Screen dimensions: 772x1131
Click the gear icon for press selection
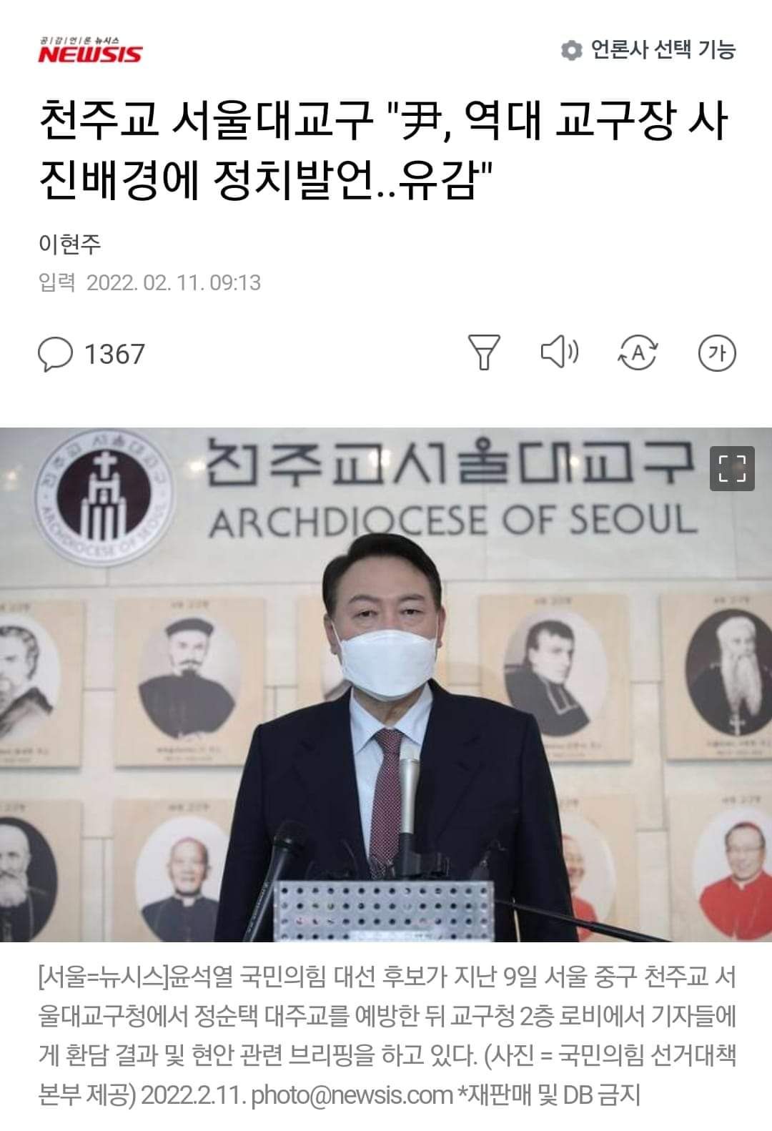(570, 50)
